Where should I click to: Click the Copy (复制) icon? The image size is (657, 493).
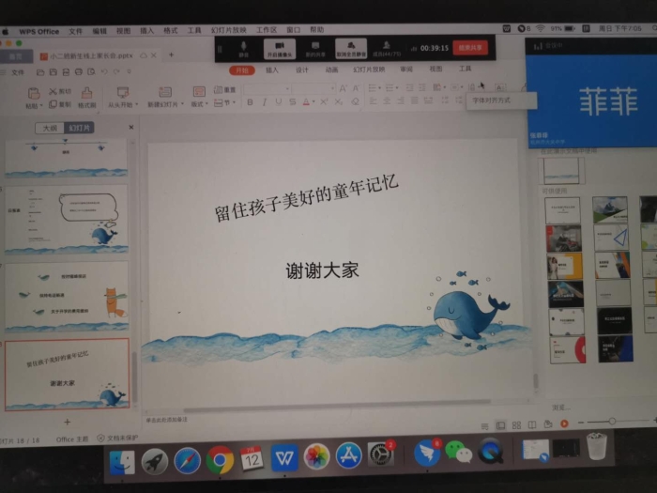tap(53, 104)
